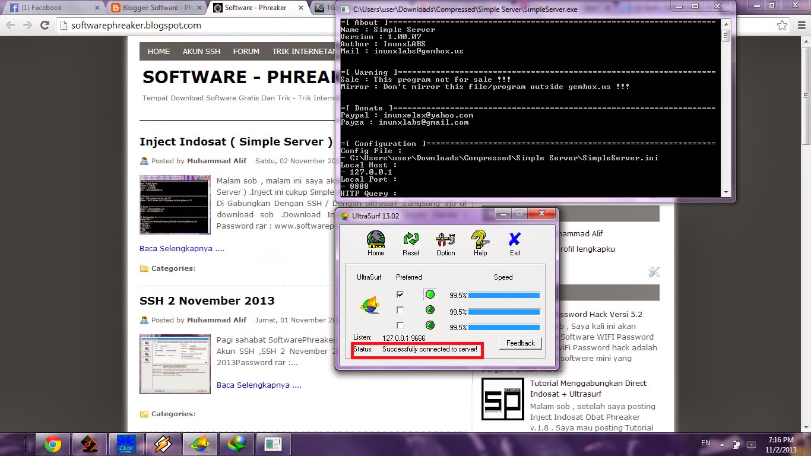Viewport: 811px width, 456px height.
Task: Click author name Muhammad Alif on Inject Indosat post
Action: (217, 161)
